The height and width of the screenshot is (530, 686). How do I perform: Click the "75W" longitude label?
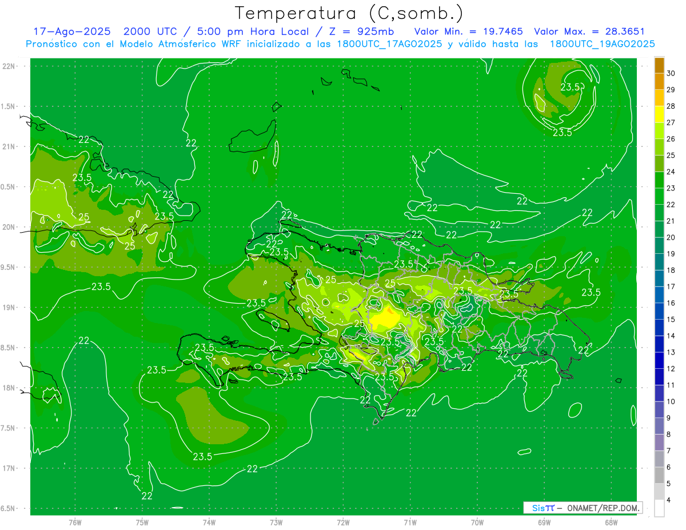[142, 522]
